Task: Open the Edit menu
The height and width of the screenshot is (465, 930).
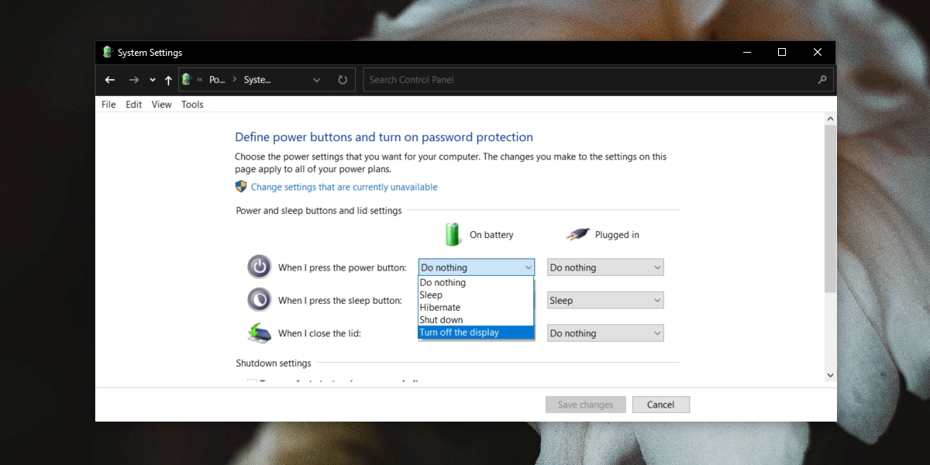Action: (134, 105)
